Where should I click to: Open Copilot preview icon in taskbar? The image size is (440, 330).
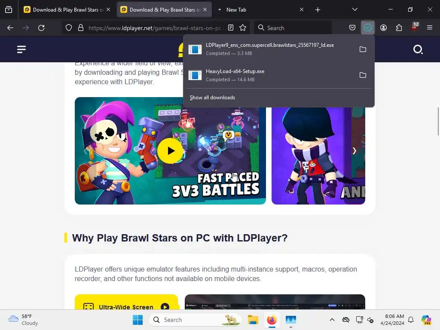coord(426,320)
